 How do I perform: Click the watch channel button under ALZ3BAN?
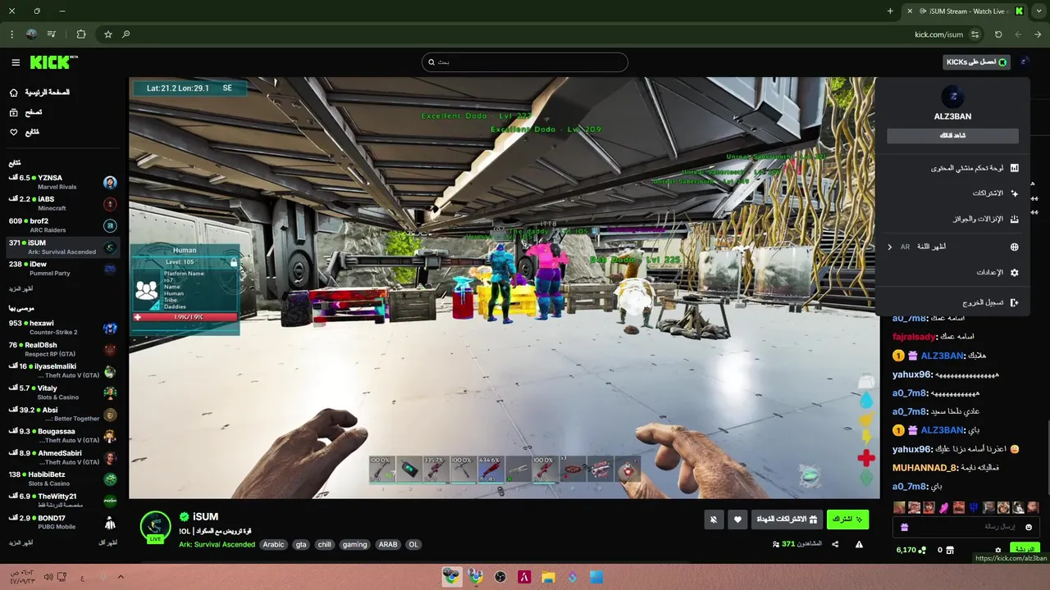pos(952,135)
